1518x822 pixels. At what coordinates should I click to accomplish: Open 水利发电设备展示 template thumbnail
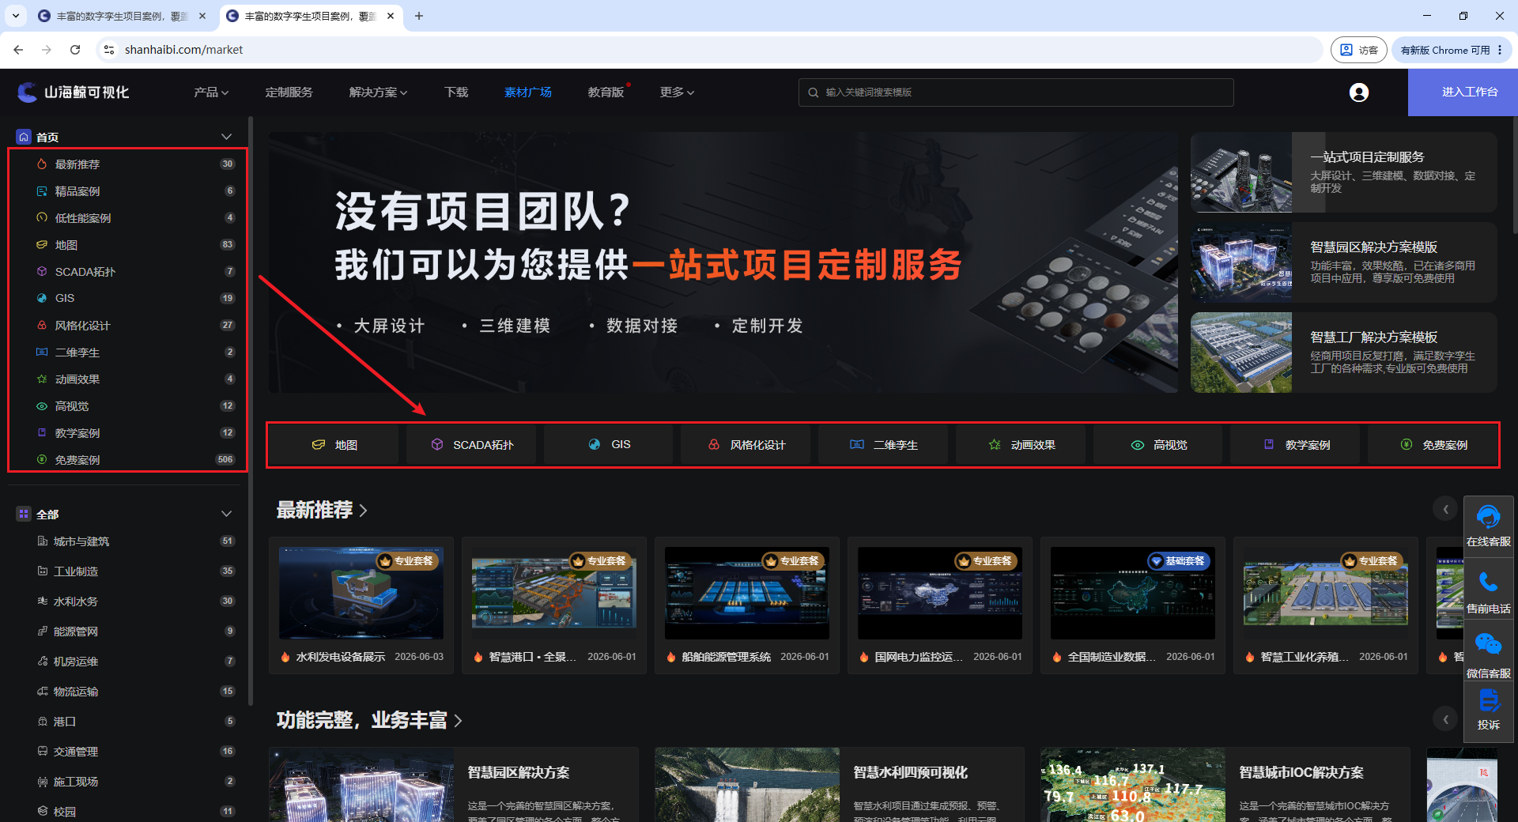pos(361,593)
